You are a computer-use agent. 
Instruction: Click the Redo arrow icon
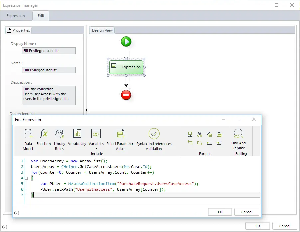click(199, 143)
